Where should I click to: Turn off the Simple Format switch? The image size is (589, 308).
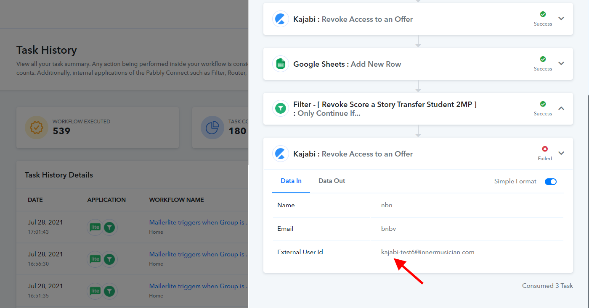(550, 182)
